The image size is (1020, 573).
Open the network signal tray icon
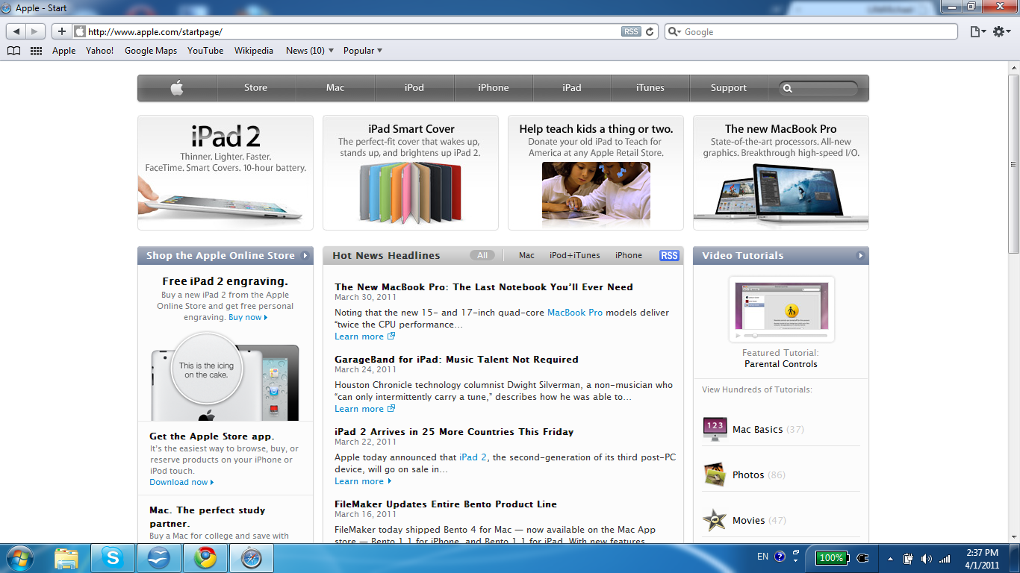[945, 558]
